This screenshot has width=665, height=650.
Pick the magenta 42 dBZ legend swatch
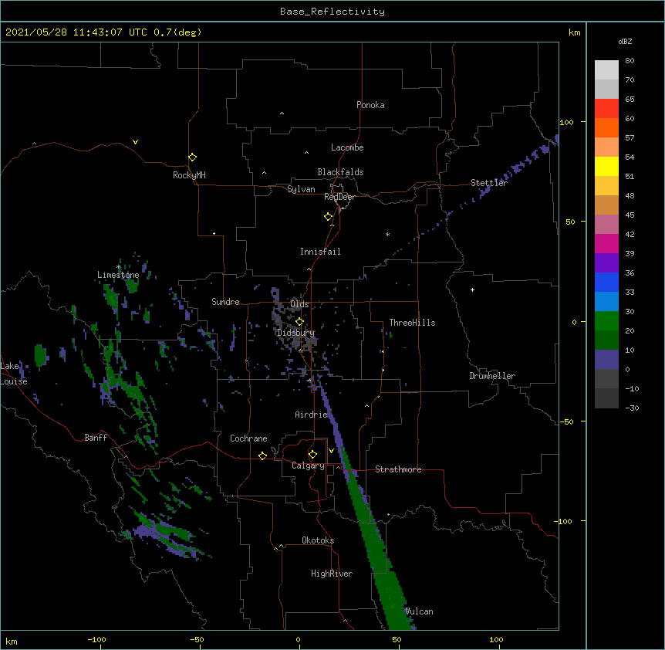click(x=606, y=243)
